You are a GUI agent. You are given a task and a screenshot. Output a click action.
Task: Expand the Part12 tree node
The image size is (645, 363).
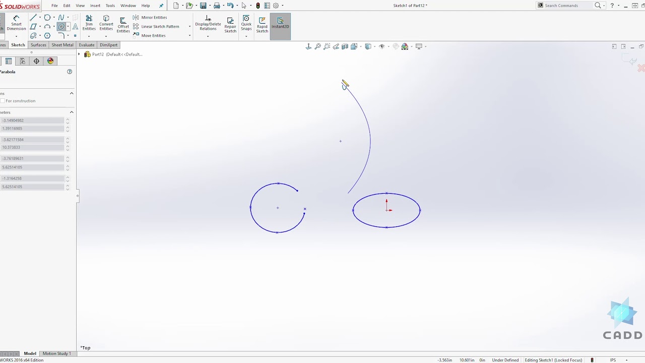79,54
